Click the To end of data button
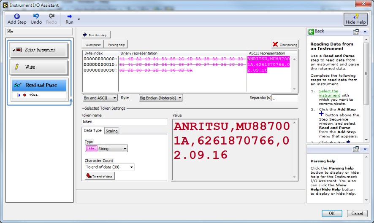Viewport: 374px width, 223px height. pyautogui.click(x=100, y=176)
